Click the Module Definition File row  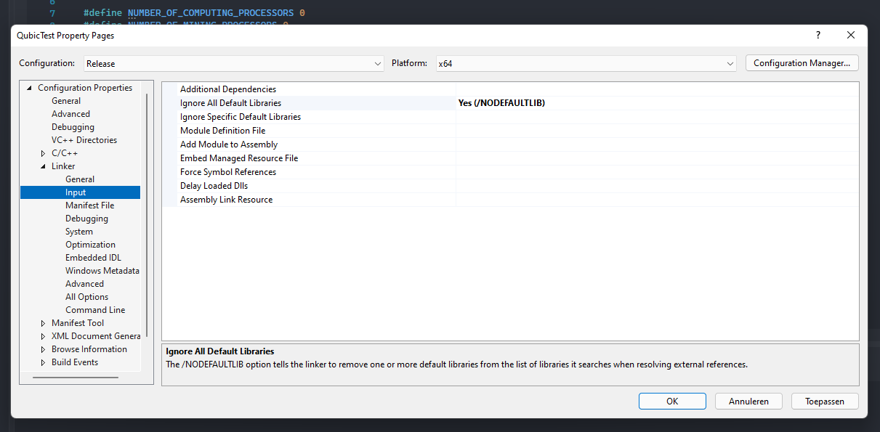pyautogui.click(x=510, y=131)
